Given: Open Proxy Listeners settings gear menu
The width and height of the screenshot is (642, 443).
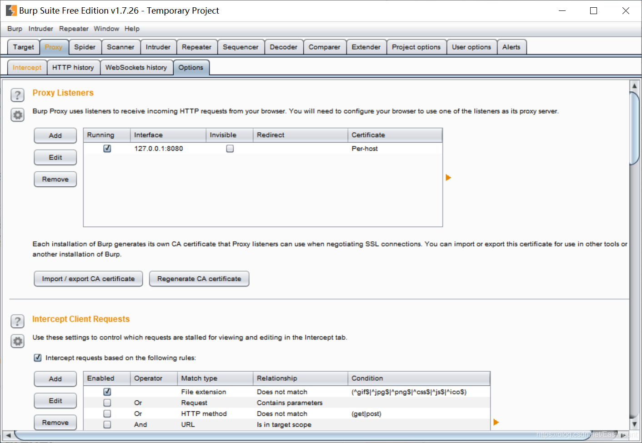Looking at the screenshot, I should click(x=17, y=115).
